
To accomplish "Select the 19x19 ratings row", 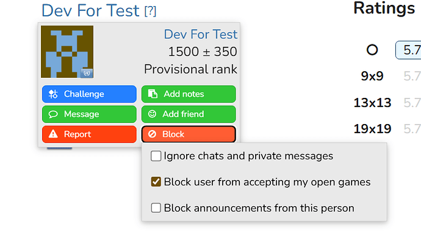I will 387,129.
